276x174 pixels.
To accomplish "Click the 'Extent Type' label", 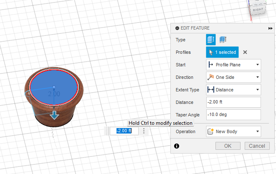I will click(x=187, y=90).
